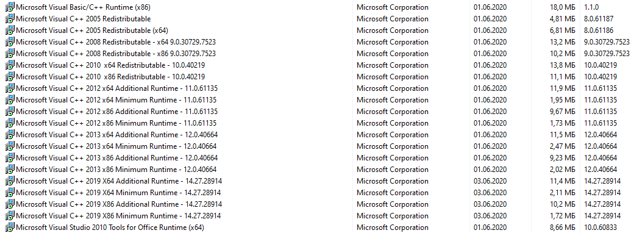This screenshot has height=233, width=634.
Task: Click the icon beside Visual C++ 2005 Redistributable (x64)
Action: (x=10, y=30)
